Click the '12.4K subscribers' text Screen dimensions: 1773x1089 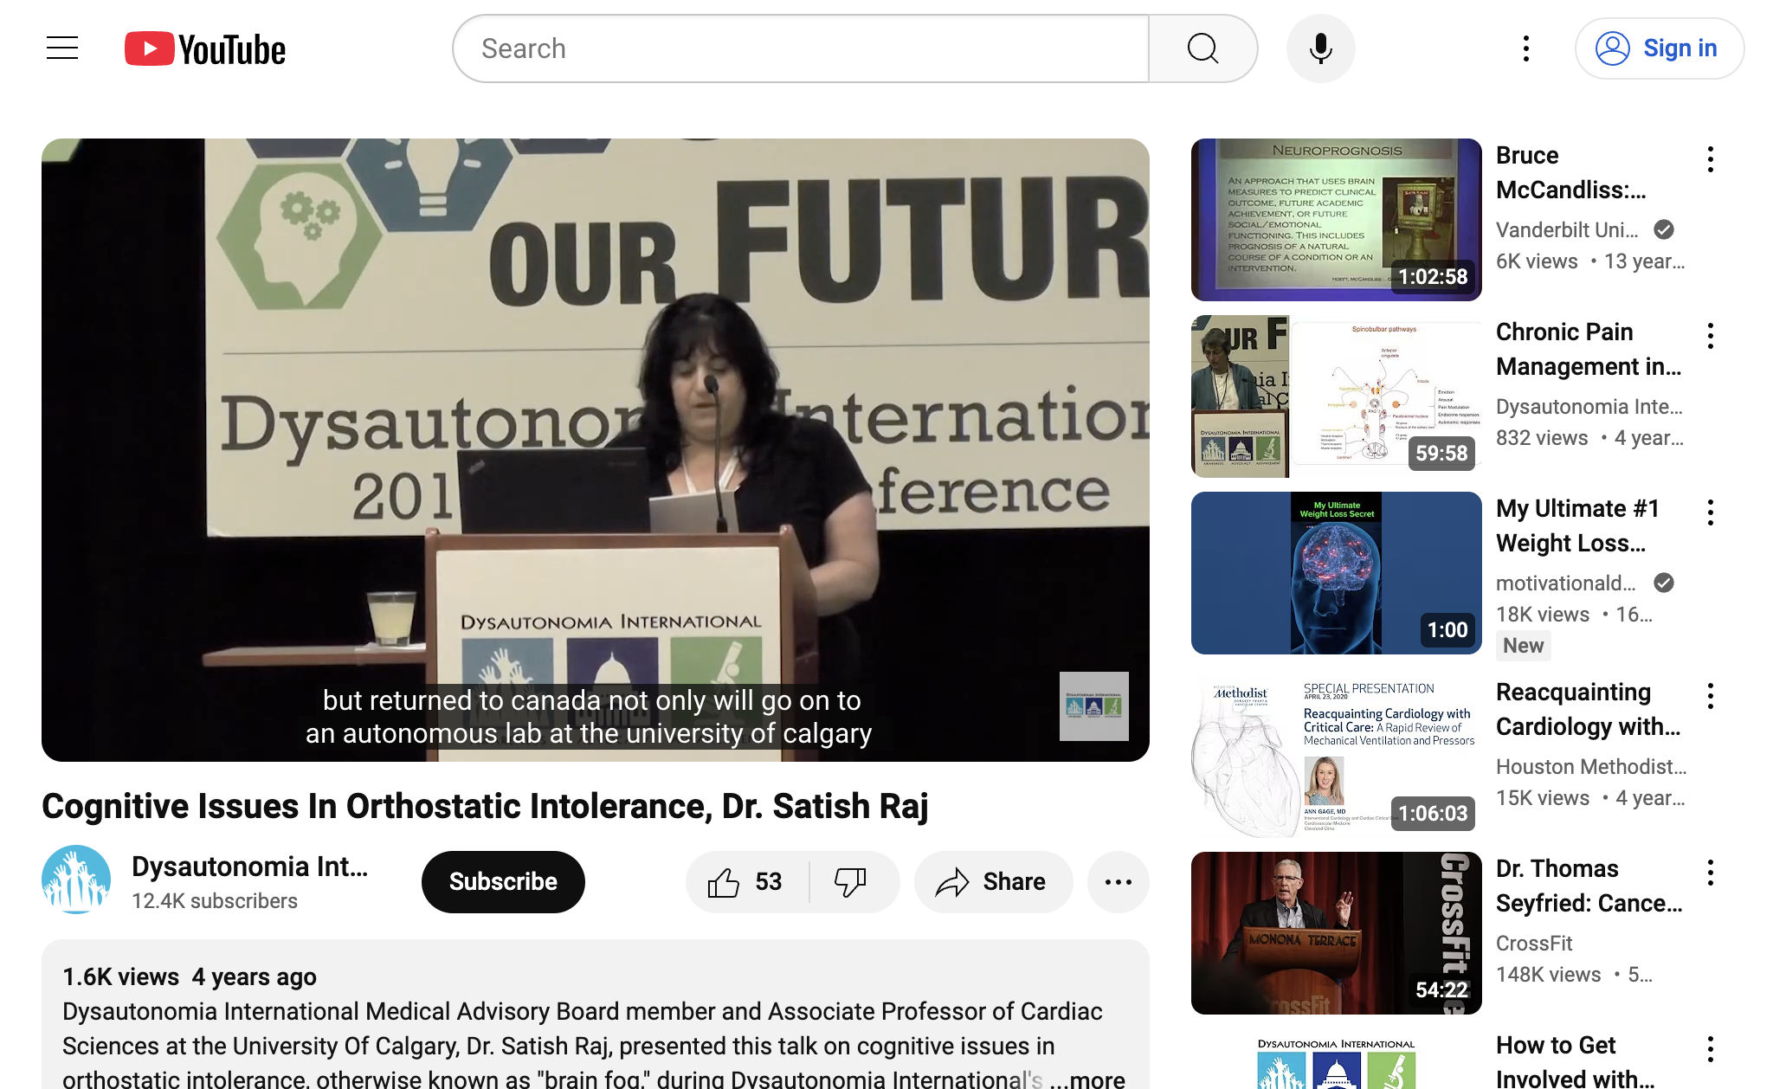(x=215, y=901)
